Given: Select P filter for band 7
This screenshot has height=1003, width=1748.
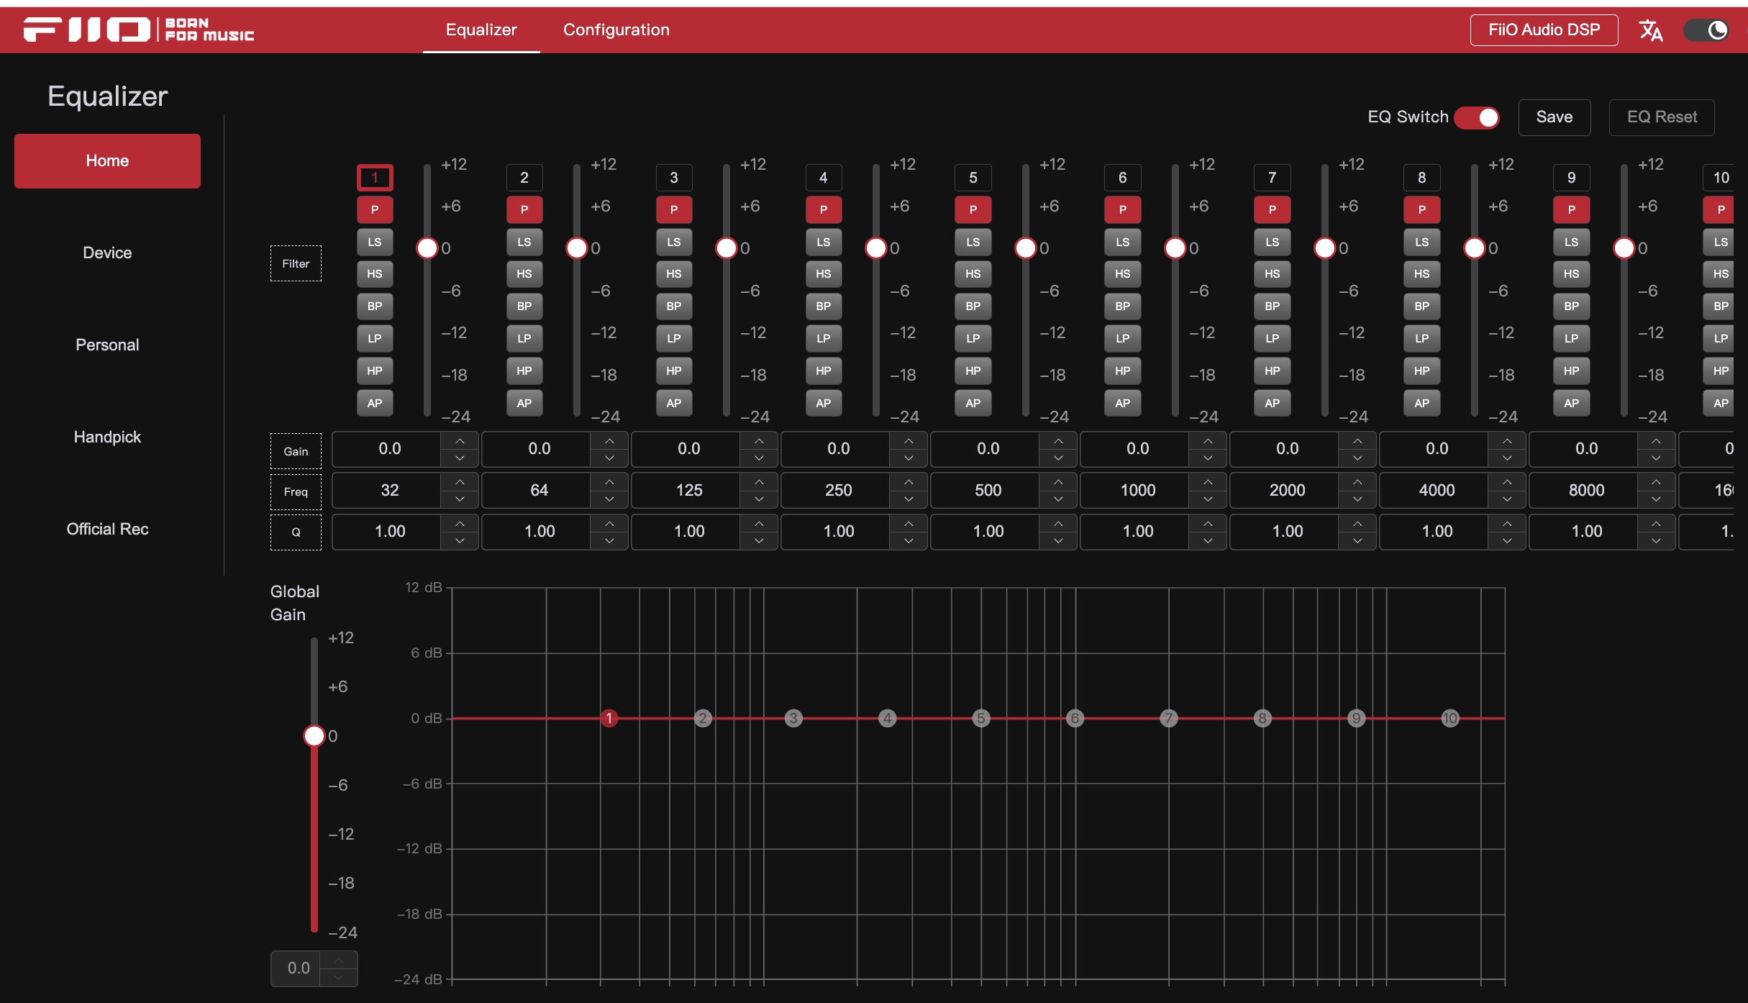Looking at the screenshot, I should [1273, 210].
